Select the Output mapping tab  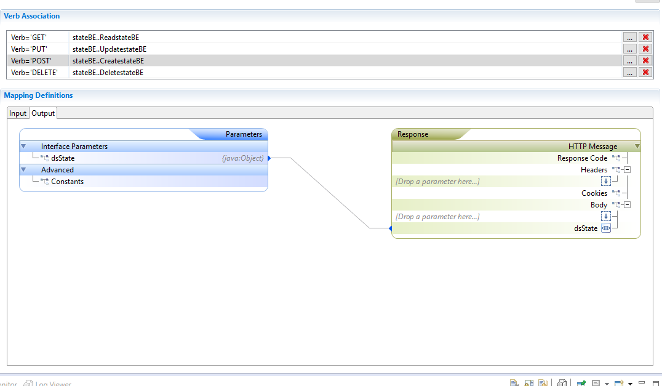(43, 113)
